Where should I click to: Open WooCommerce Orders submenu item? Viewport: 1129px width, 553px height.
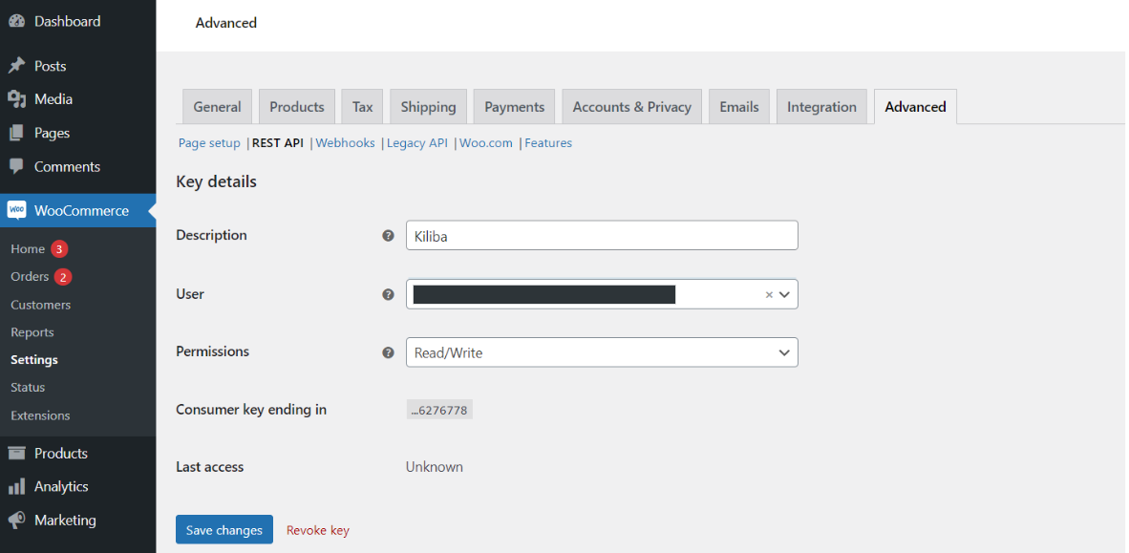[30, 277]
